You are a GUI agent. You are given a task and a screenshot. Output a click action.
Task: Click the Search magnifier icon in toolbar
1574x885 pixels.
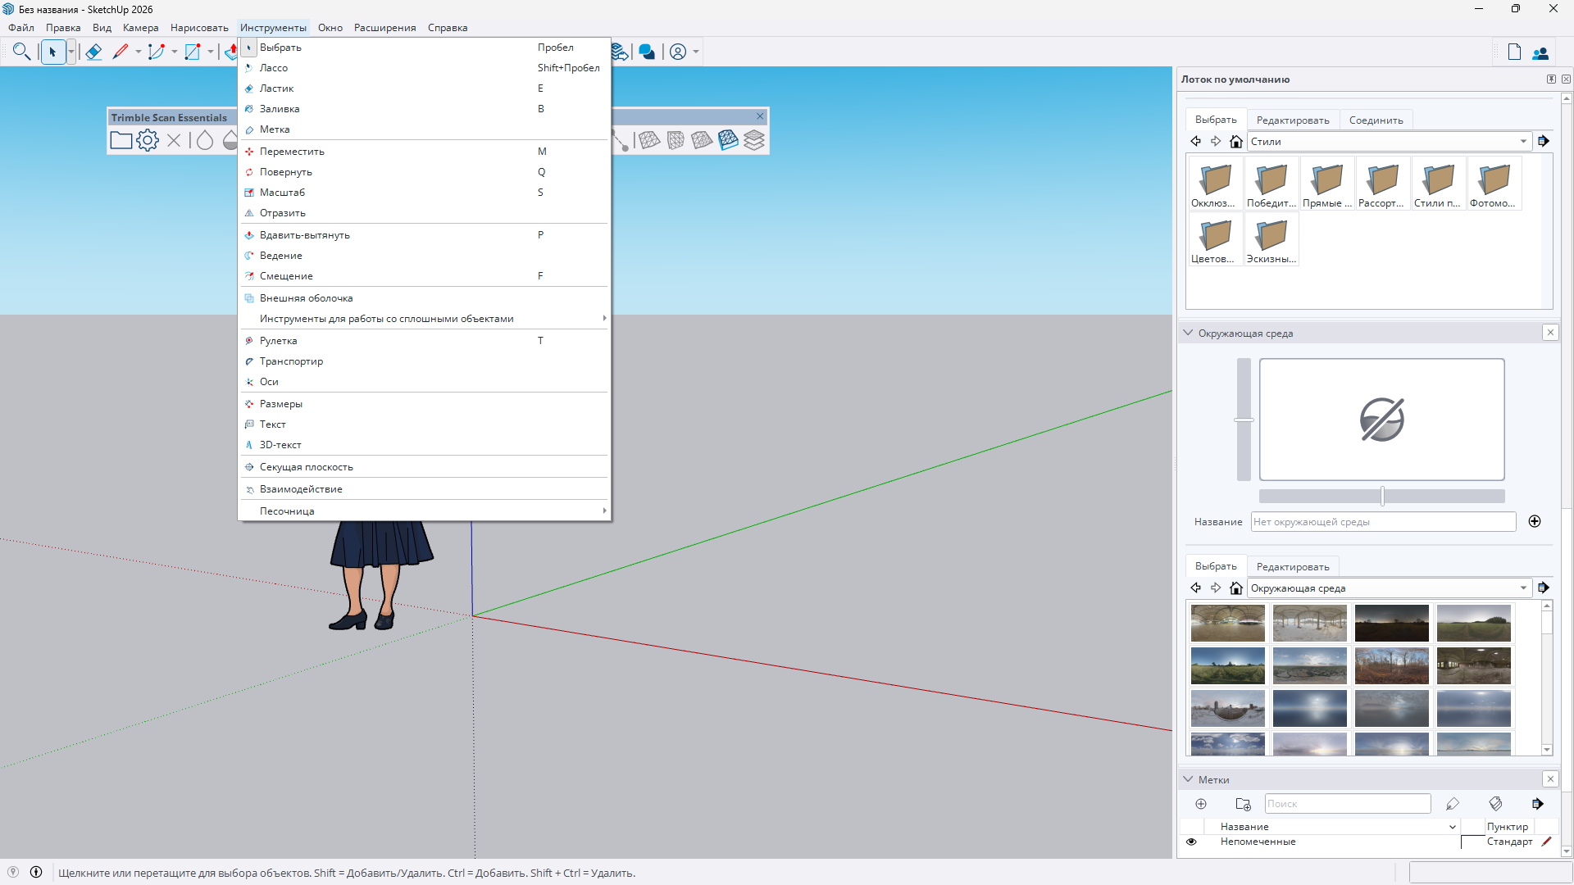click(x=22, y=52)
